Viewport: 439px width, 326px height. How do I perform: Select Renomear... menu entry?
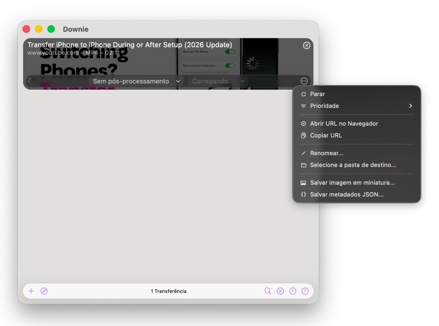(x=357, y=153)
